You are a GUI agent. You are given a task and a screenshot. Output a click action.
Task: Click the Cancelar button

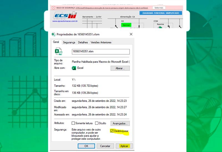[105, 146]
